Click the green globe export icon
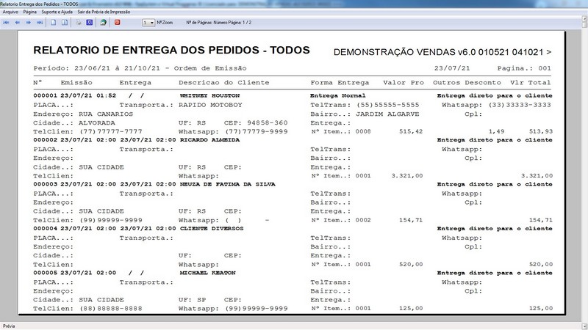 click(x=103, y=23)
